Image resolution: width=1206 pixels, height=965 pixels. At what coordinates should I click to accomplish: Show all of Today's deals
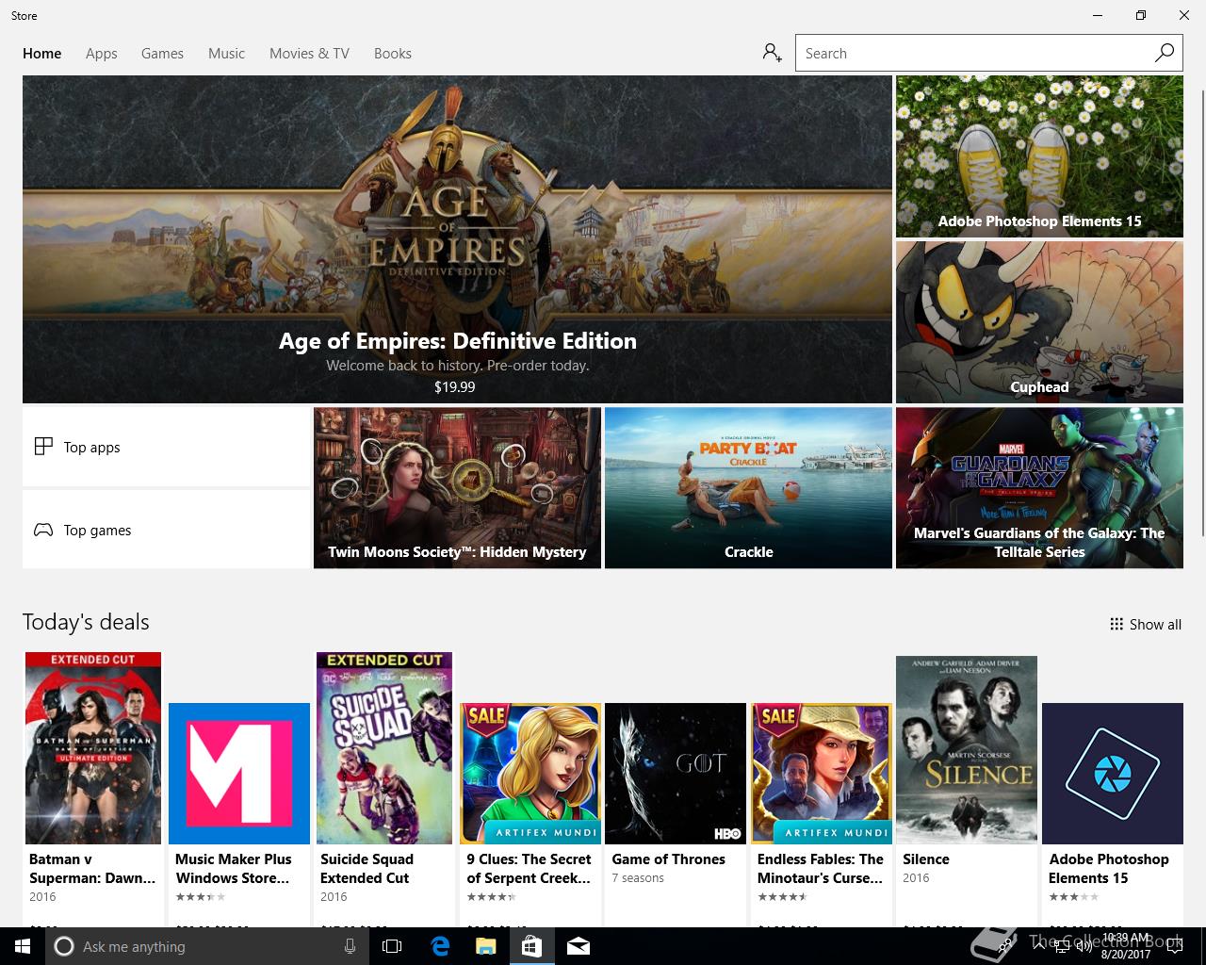(1146, 624)
